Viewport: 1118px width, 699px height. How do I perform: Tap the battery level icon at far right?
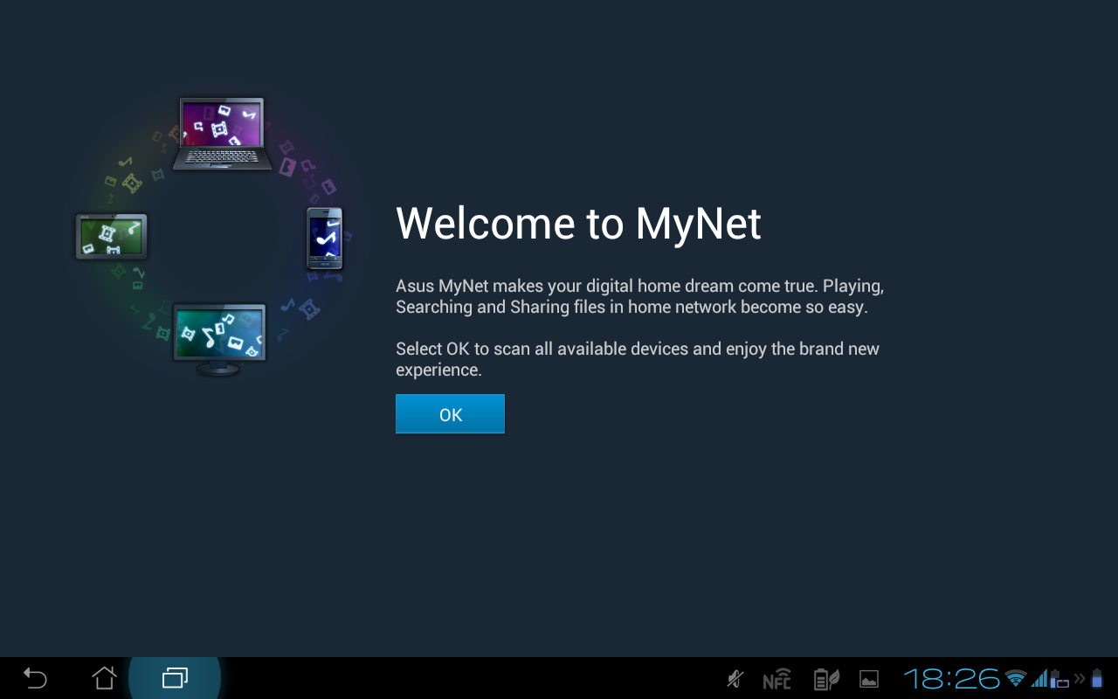(x=1096, y=678)
